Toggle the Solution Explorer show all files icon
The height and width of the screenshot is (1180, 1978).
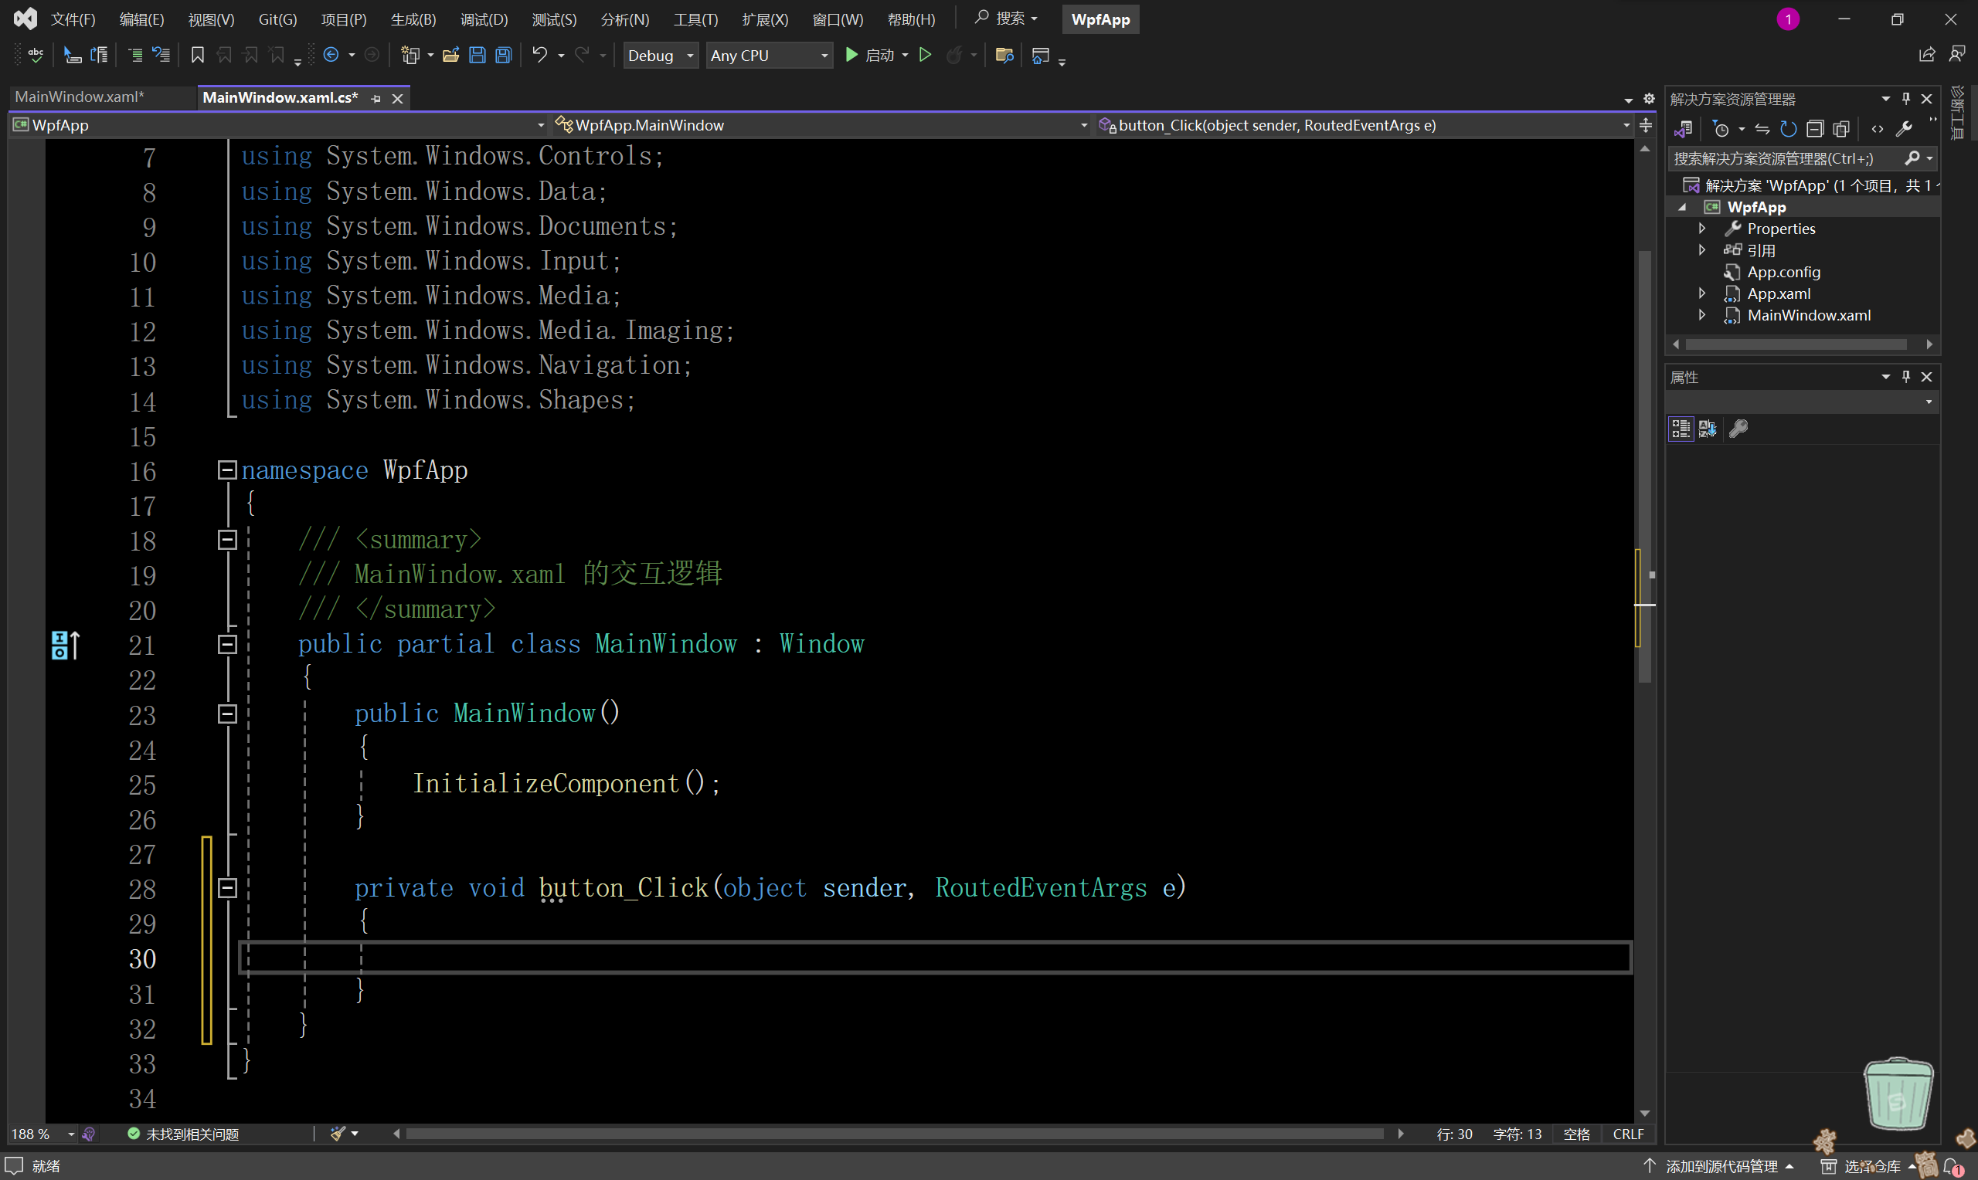tap(1841, 129)
